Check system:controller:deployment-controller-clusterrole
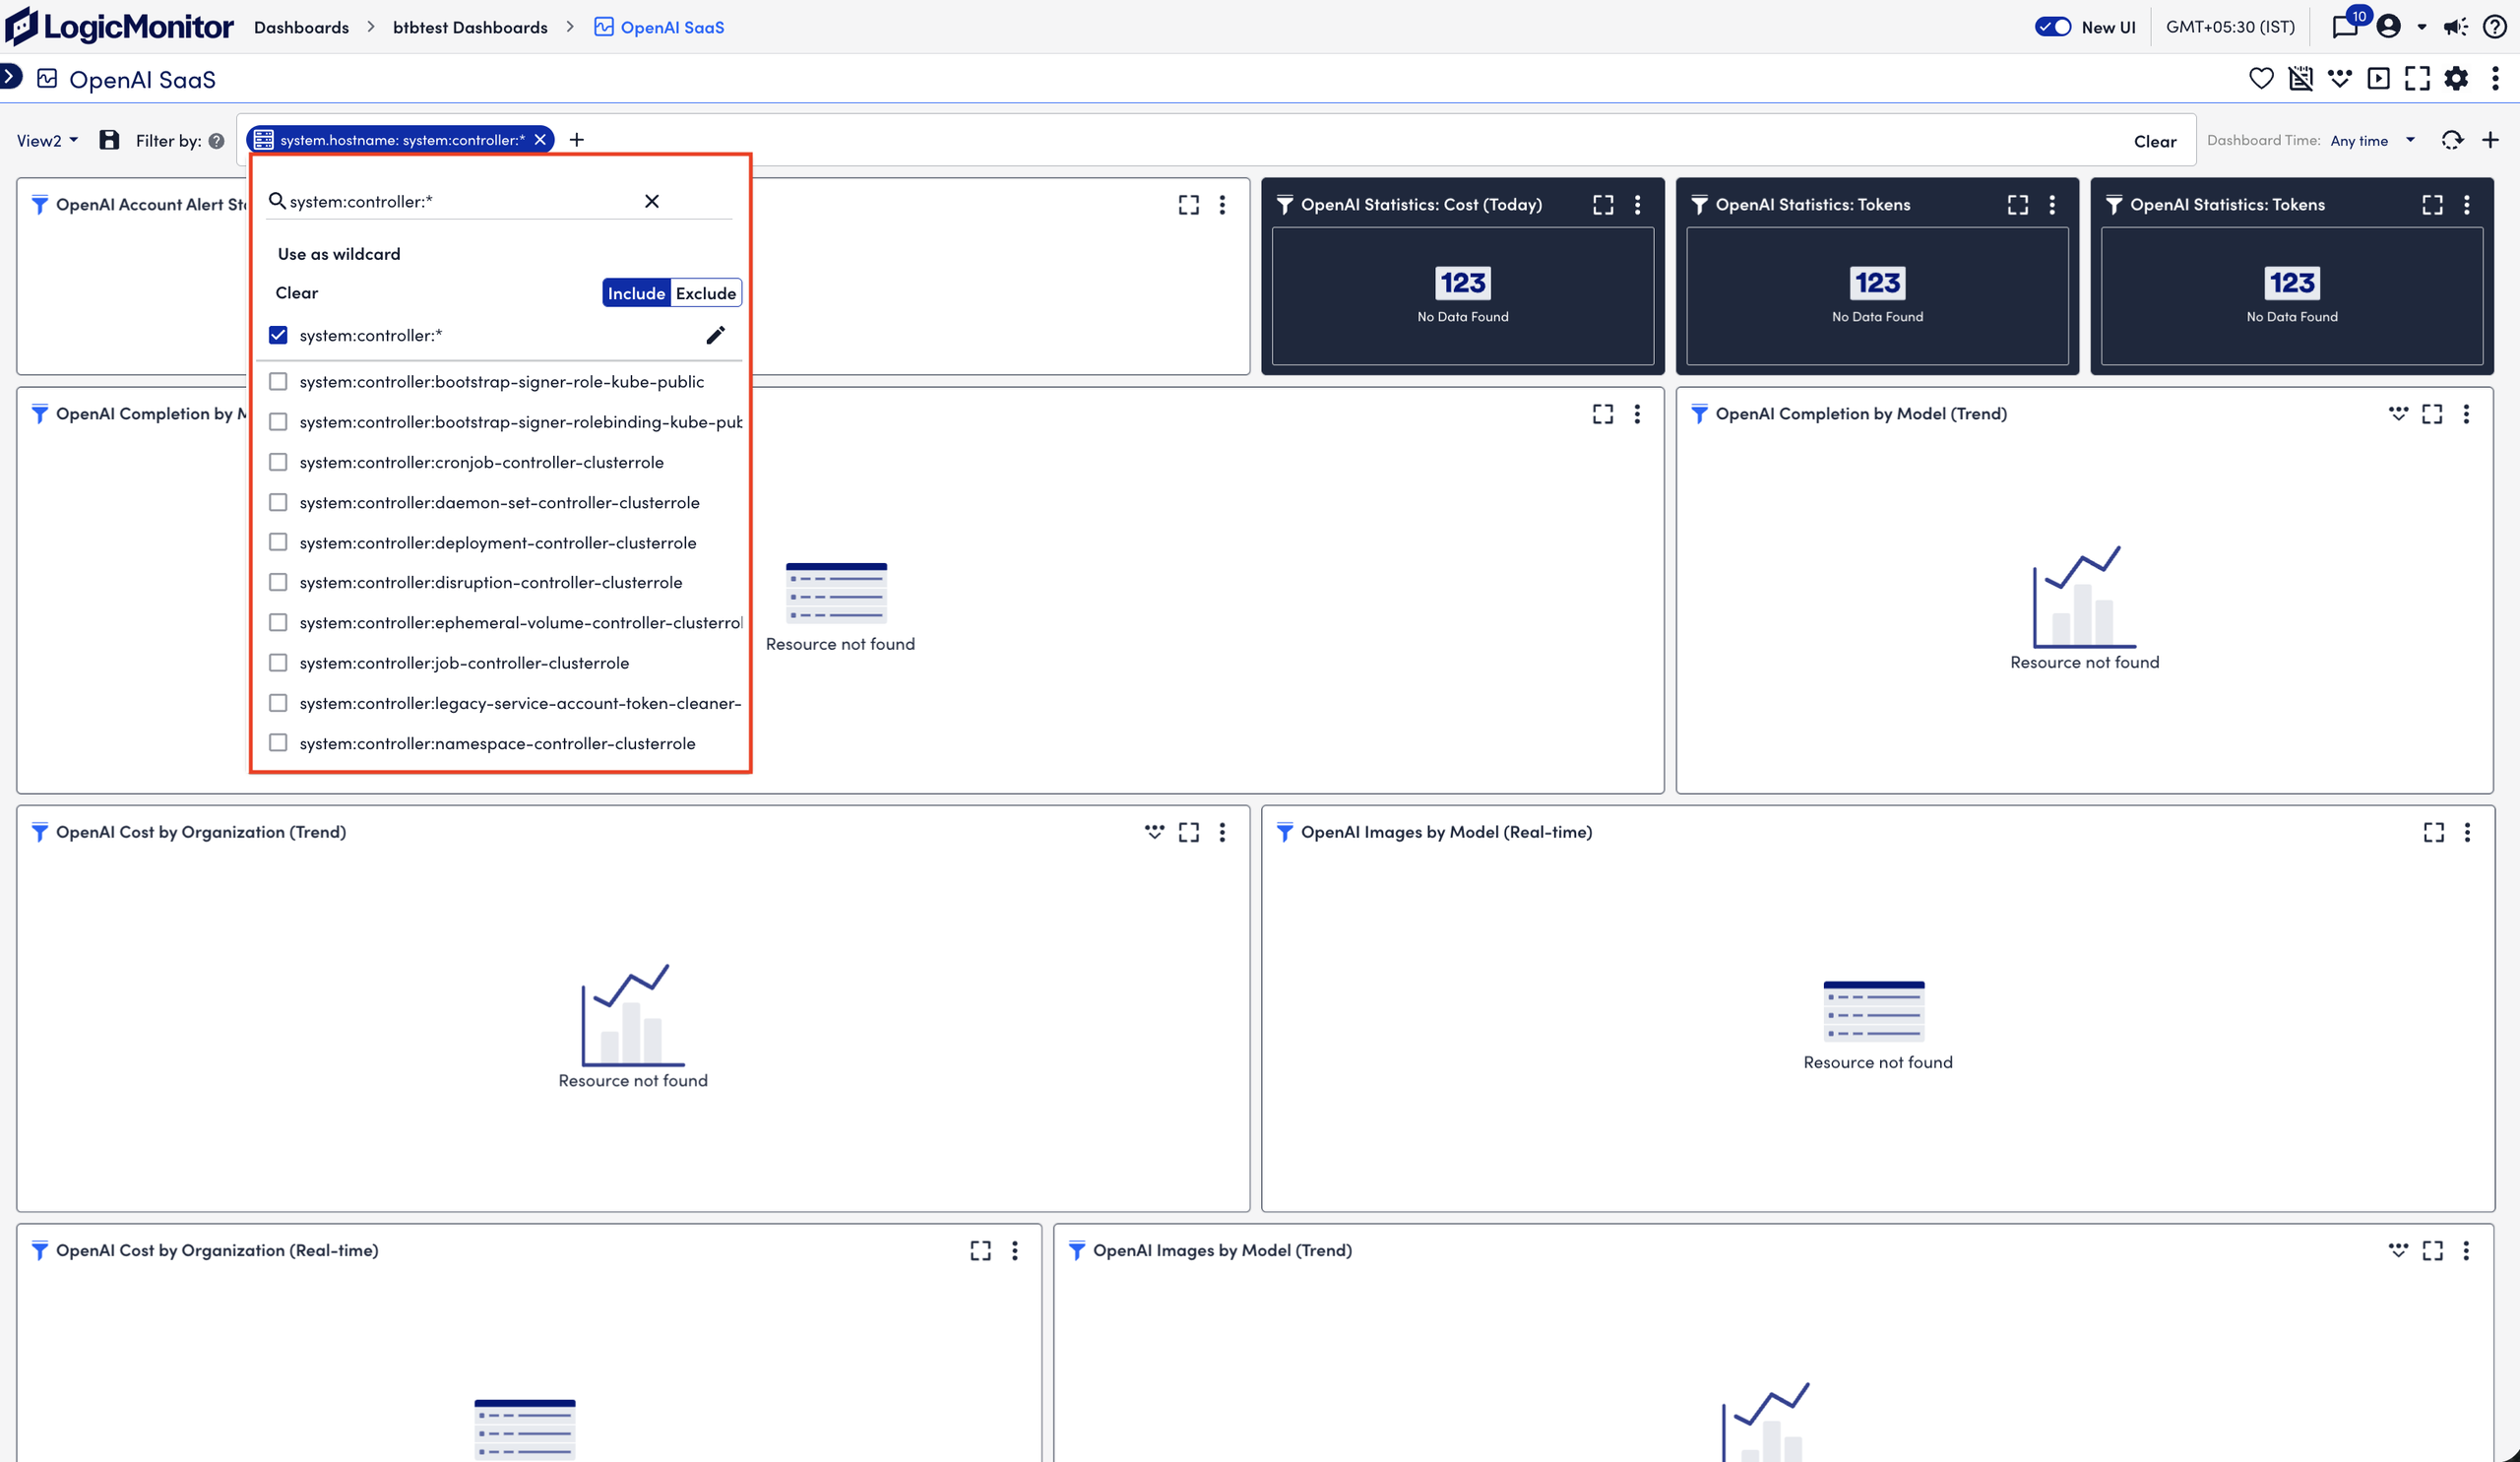 [x=278, y=542]
